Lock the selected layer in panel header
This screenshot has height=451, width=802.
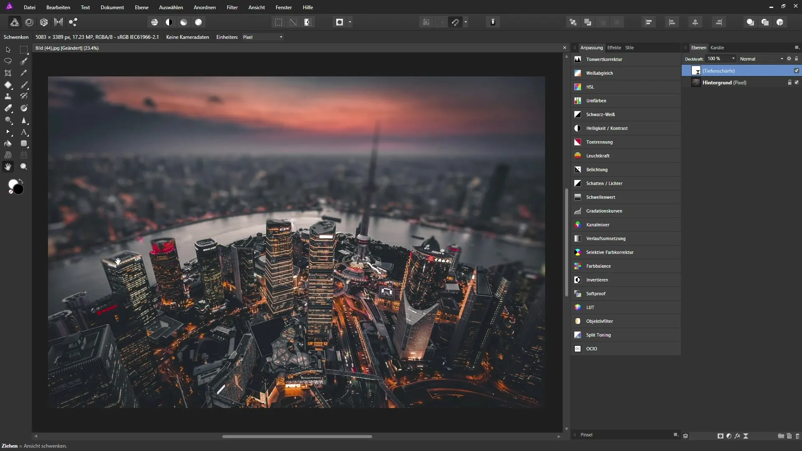[797, 59]
